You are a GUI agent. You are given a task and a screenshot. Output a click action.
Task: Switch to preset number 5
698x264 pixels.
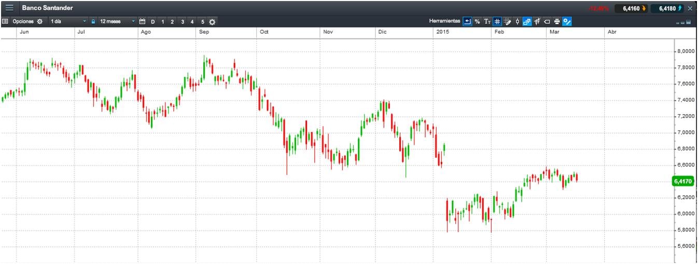click(202, 21)
